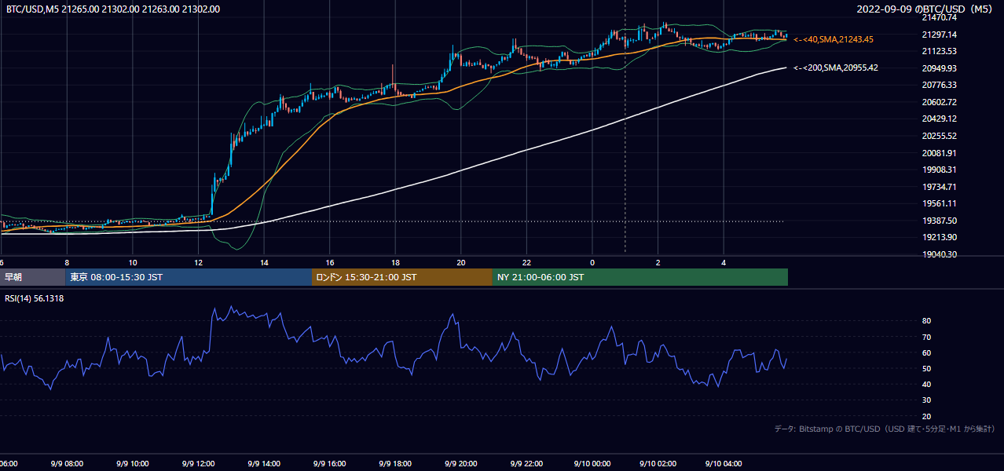Image resolution: width=1004 pixels, height=471 pixels.
Task: Click the 東京 08:00-15:30 JST session bar
Action: pyautogui.click(x=189, y=277)
